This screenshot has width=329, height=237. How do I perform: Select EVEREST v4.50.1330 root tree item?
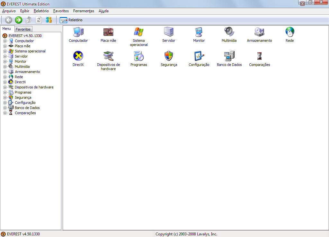(25, 36)
